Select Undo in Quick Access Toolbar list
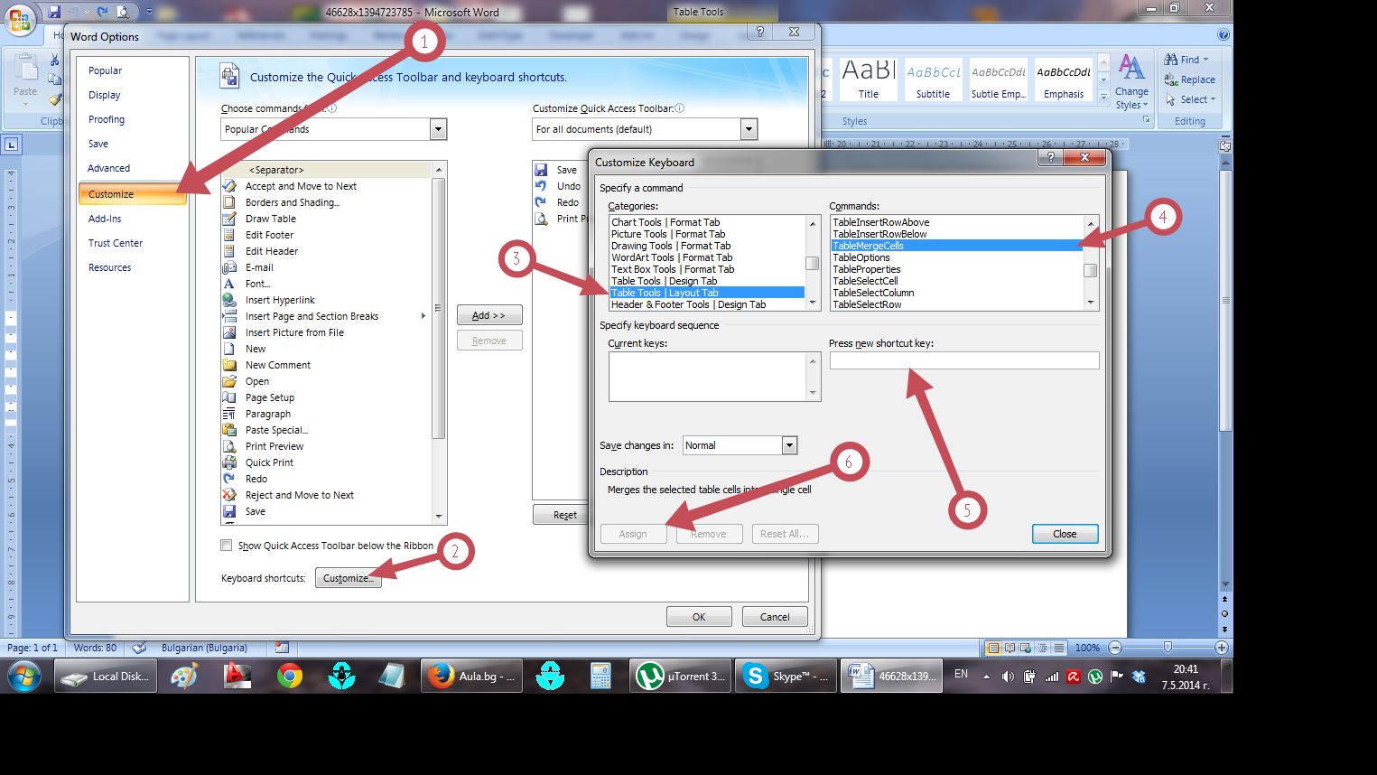Screen dimensions: 1377x775 [x=568, y=186]
